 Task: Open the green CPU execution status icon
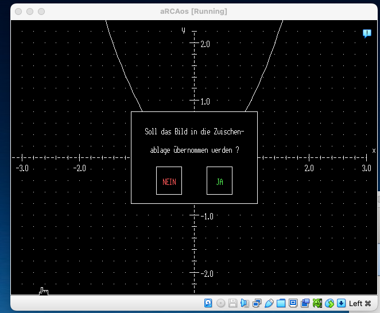click(x=317, y=303)
